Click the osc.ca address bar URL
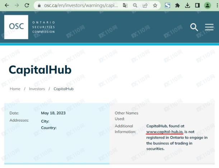Screen dimensions: 219x168 81,5
